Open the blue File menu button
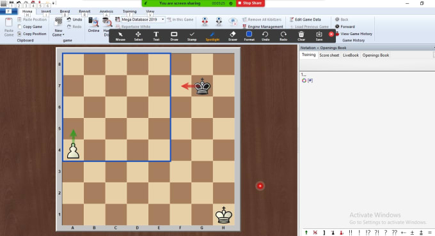The width and height of the screenshot is (435, 236). coord(8,11)
